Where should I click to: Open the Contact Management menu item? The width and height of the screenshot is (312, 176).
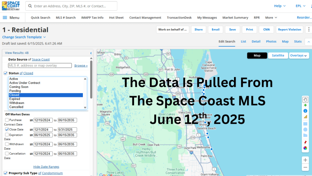click(x=145, y=18)
